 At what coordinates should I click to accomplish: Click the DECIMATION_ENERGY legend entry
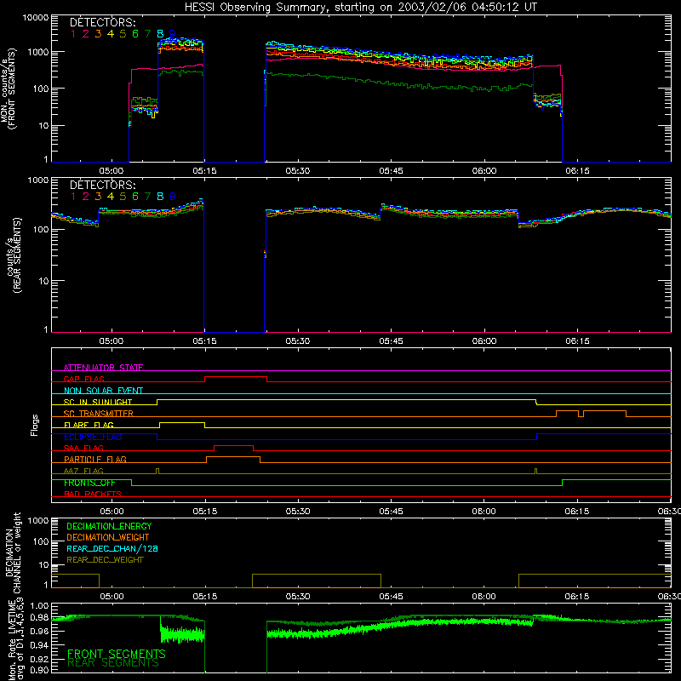[x=109, y=526]
